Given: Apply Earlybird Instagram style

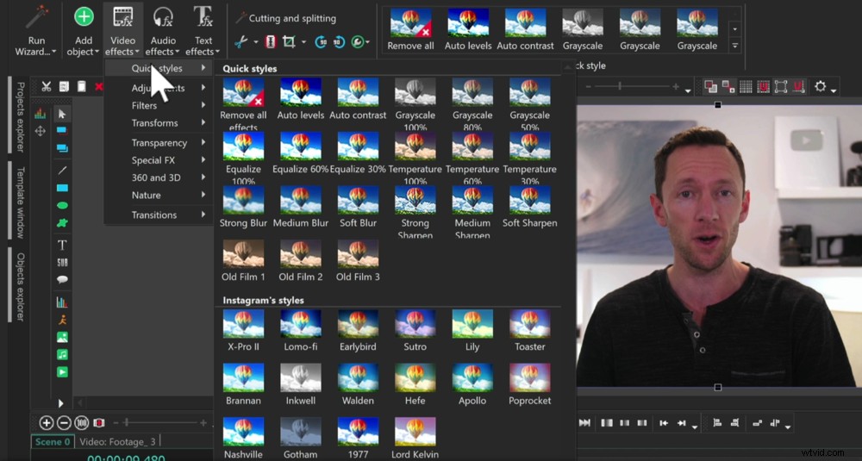Looking at the screenshot, I should pyautogui.click(x=358, y=330).
